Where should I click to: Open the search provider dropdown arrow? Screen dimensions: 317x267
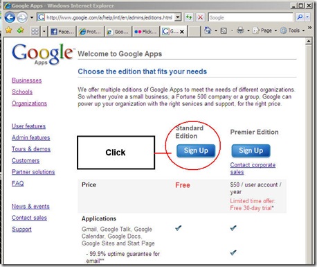[307, 17]
